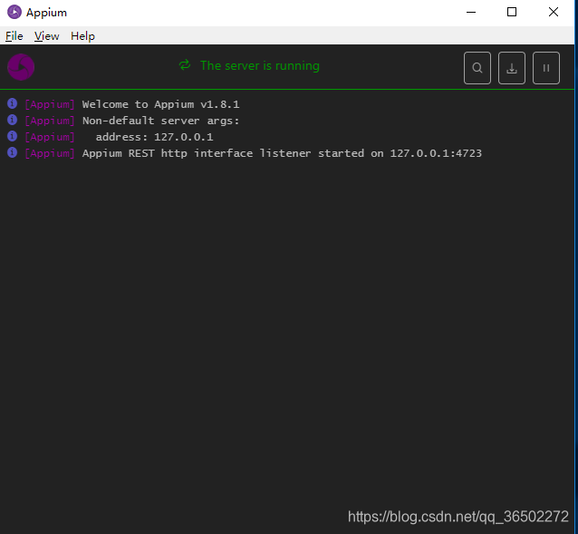Start an inspector session with the magnifier button

pos(477,68)
